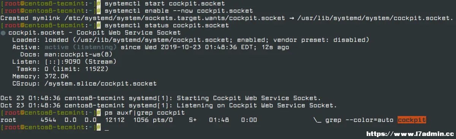The height and width of the screenshot is (139, 456).
Task: Click the man:cockpit-ws(8) docs reference
Action: [75, 55]
